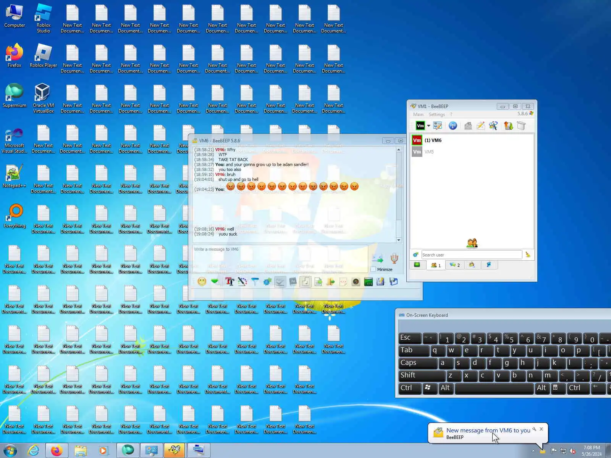This screenshot has height=458, width=611.
Task: Send the message with the arrow icon
Action: pos(377,258)
